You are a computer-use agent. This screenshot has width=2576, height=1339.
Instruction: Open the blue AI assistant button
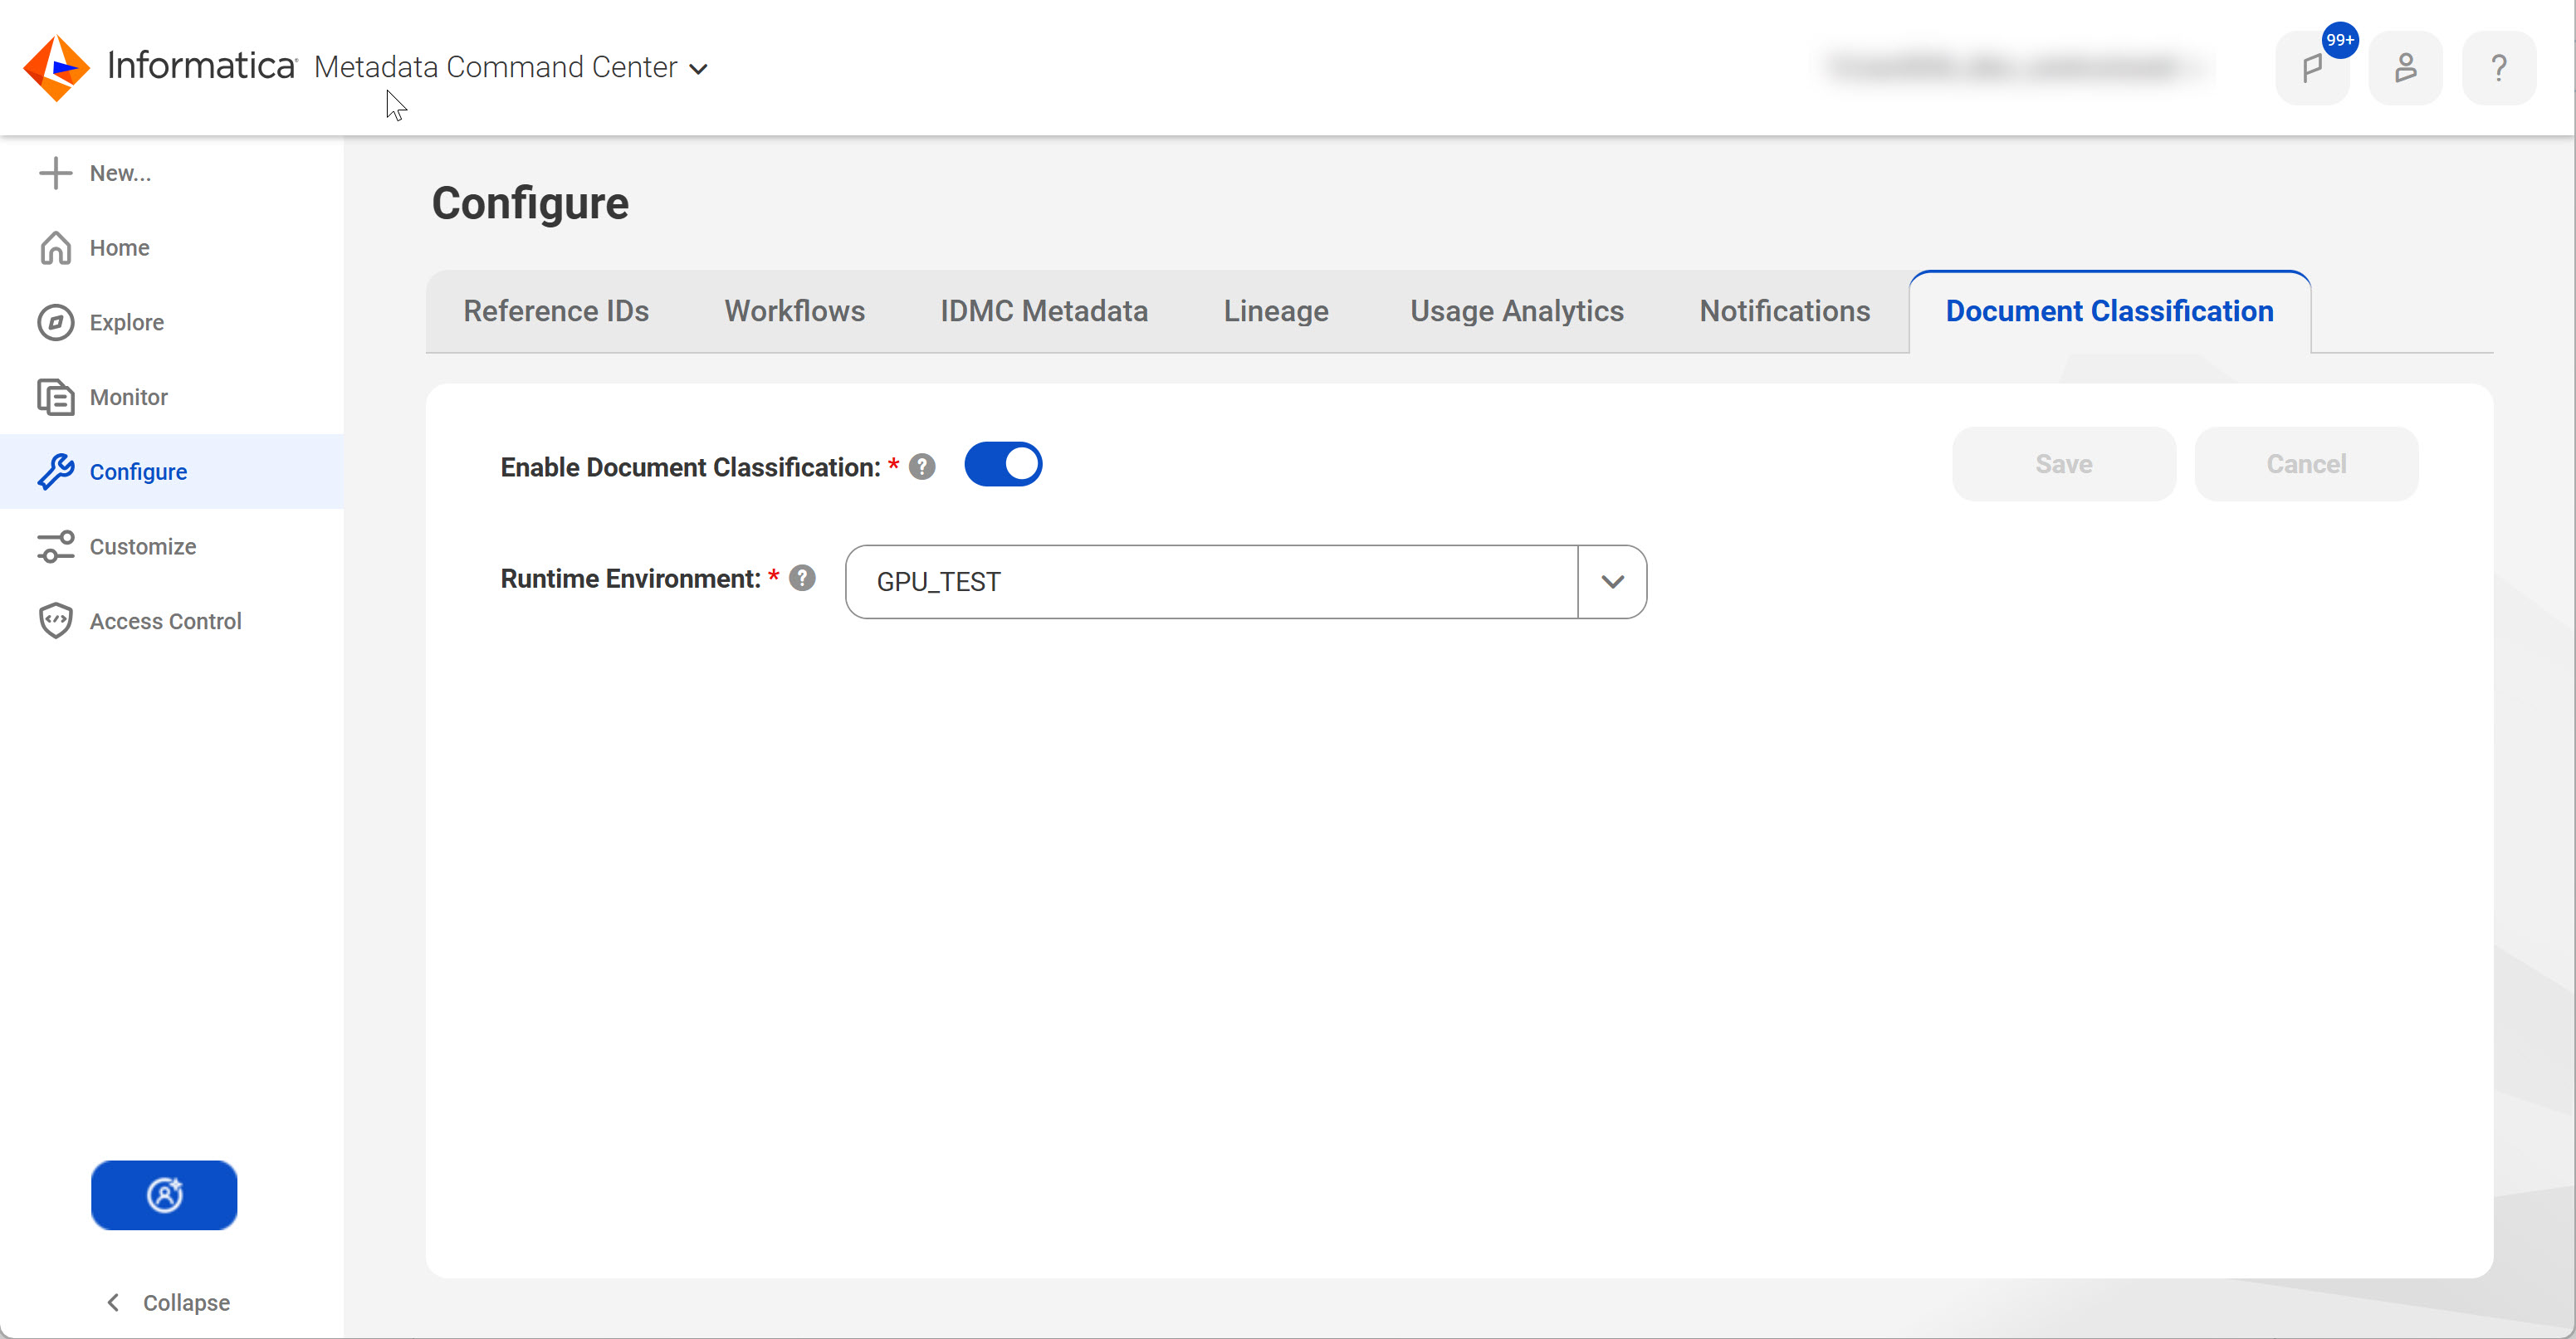tap(164, 1195)
